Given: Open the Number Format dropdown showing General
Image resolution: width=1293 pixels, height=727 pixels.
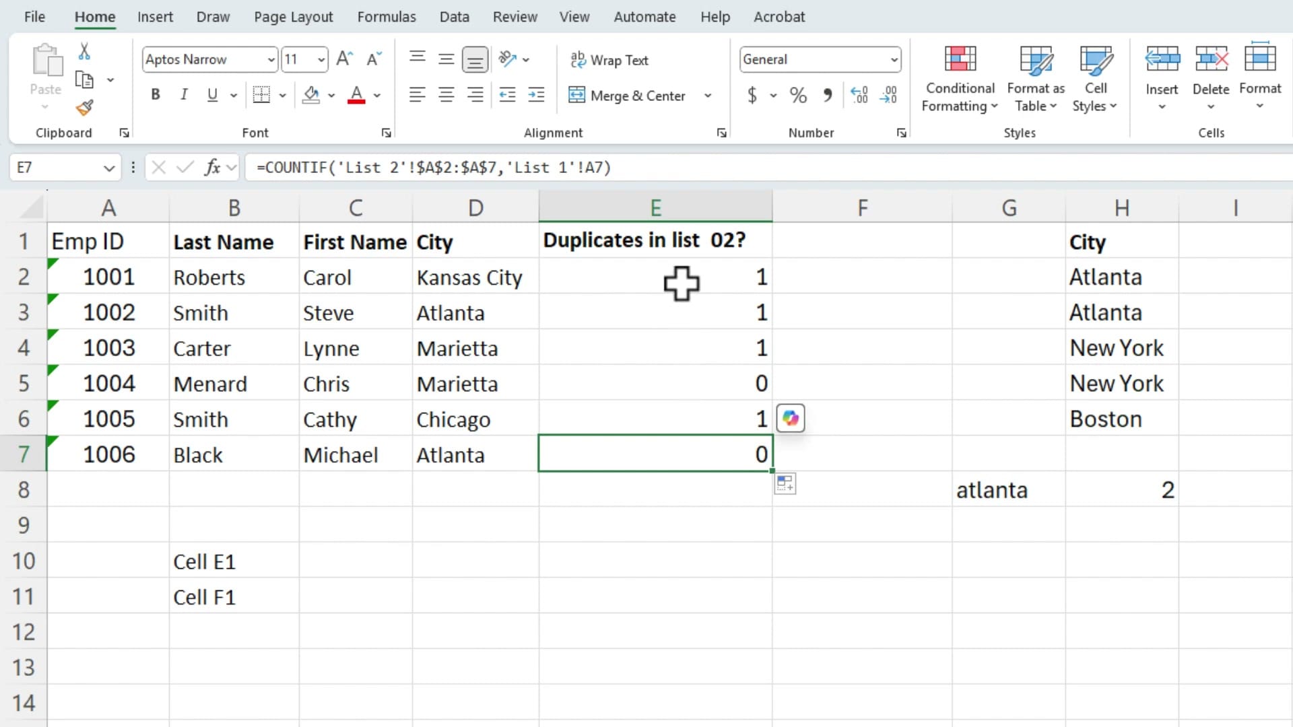Looking at the screenshot, I should coord(894,59).
